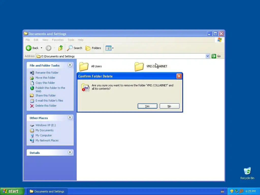This screenshot has width=260, height=195.
Task: Select the All Users folder icon
Action: 84,66
